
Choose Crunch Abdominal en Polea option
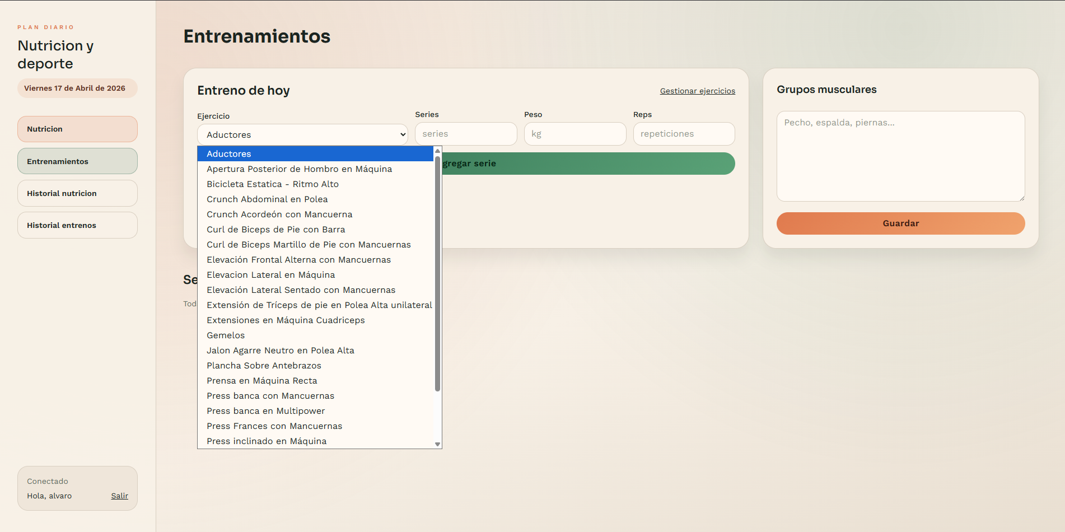click(267, 199)
